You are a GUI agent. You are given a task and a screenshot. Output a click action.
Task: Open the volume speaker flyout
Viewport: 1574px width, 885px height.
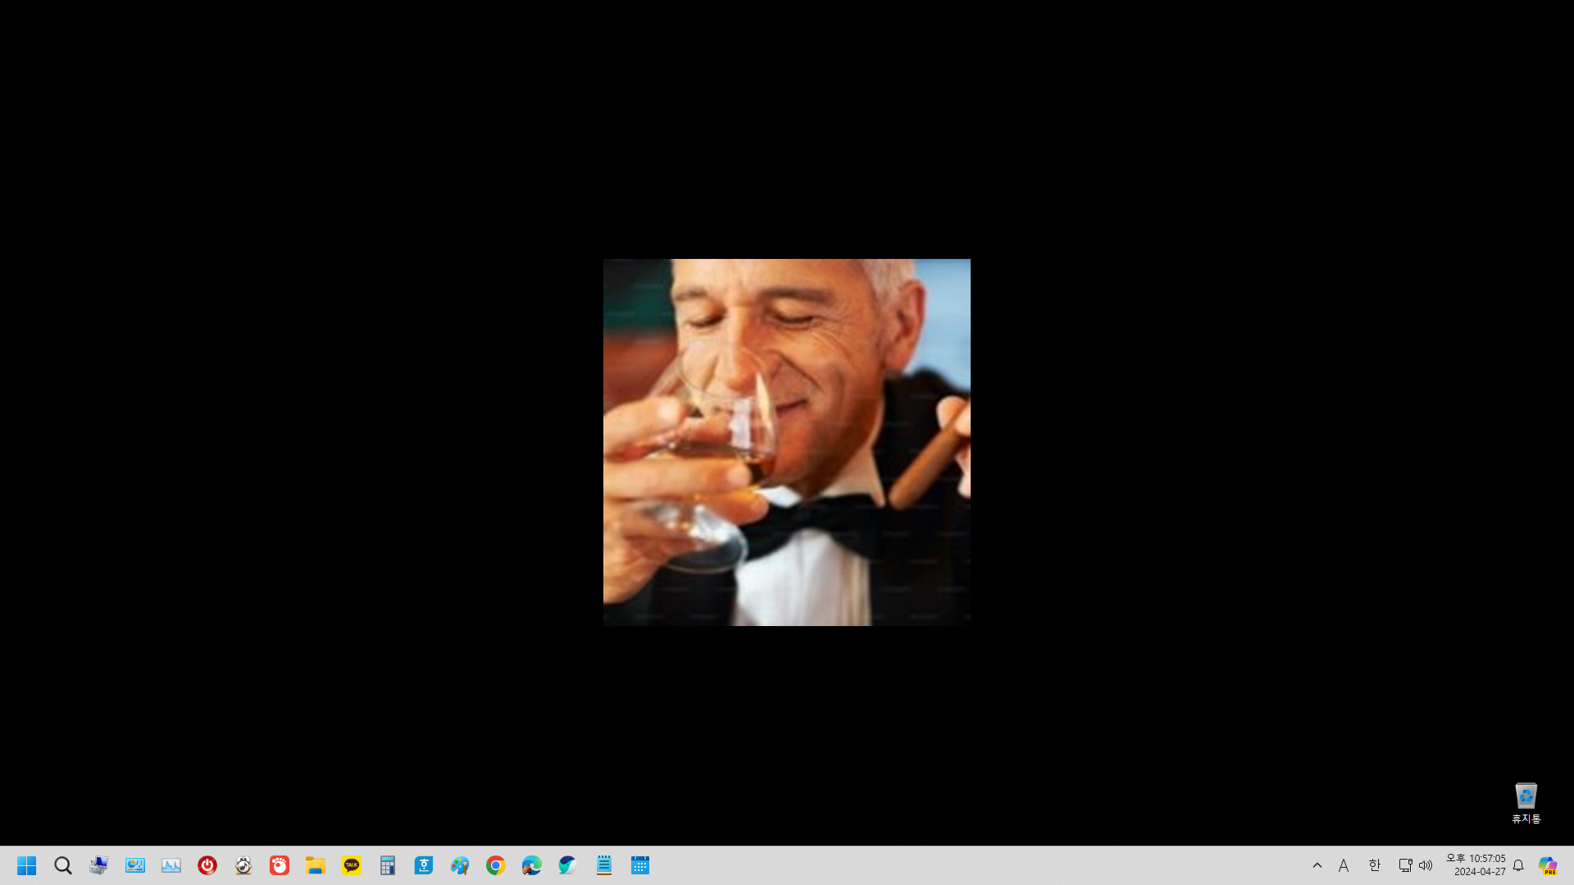(x=1426, y=865)
